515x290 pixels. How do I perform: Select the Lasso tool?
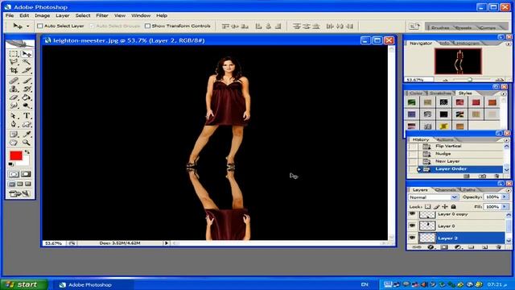point(14,62)
